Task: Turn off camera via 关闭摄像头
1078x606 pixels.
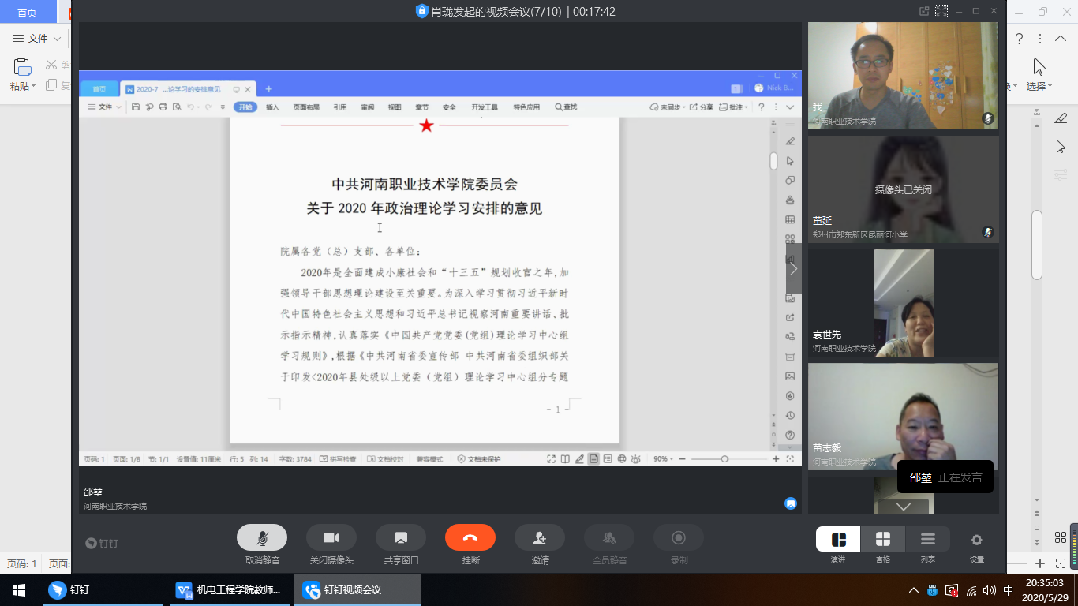Action: [331, 538]
